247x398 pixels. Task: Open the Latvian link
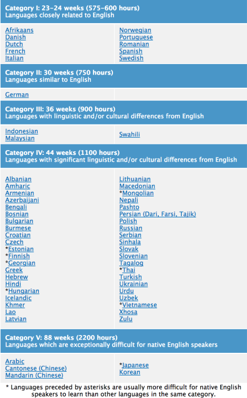[16, 319]
